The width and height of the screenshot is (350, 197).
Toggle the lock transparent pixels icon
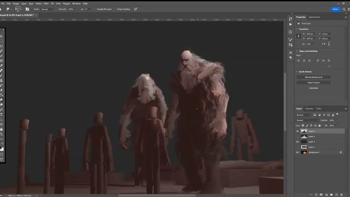(303, 125)
